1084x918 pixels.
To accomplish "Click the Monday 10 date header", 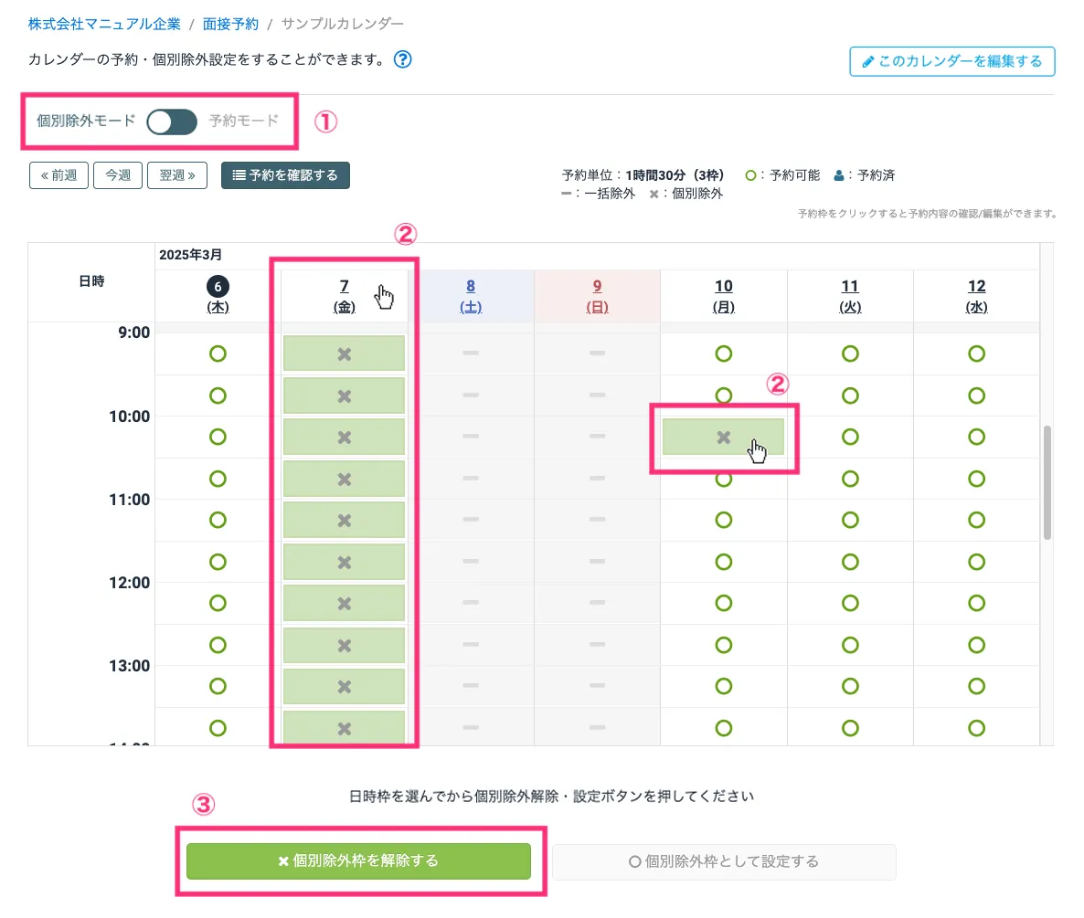I will pos(723,295).
